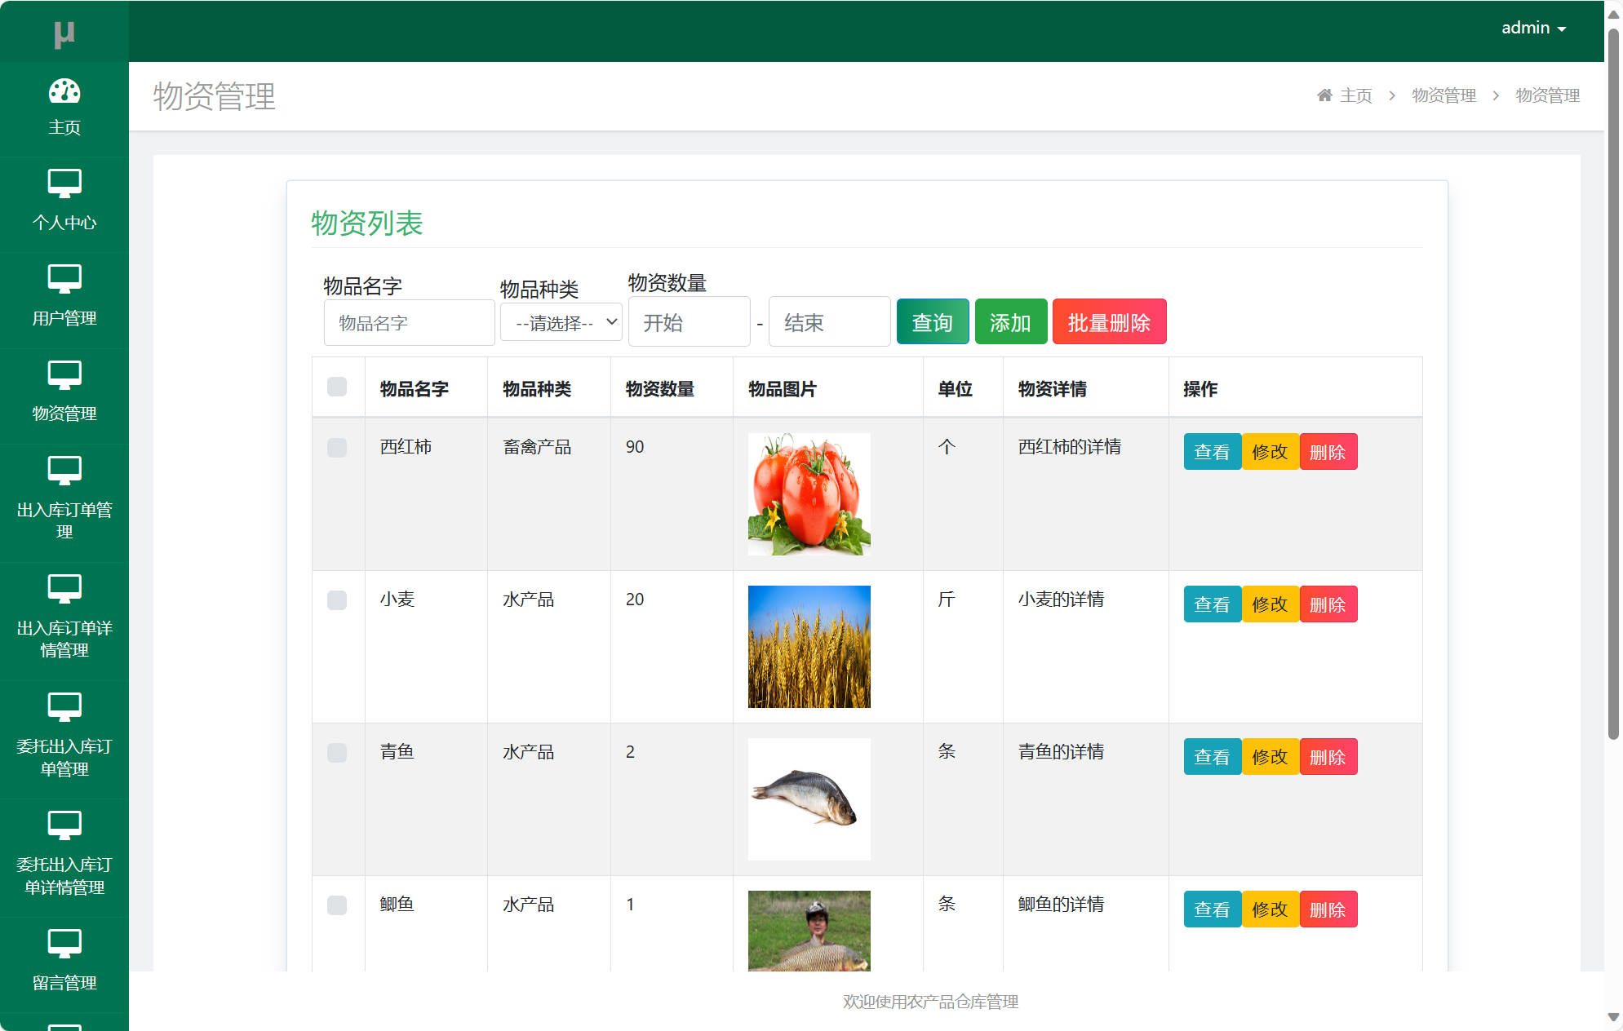Open 个人中心 from the sidebar
This screenshot has width=1623, height=1031.
point(64,200)
